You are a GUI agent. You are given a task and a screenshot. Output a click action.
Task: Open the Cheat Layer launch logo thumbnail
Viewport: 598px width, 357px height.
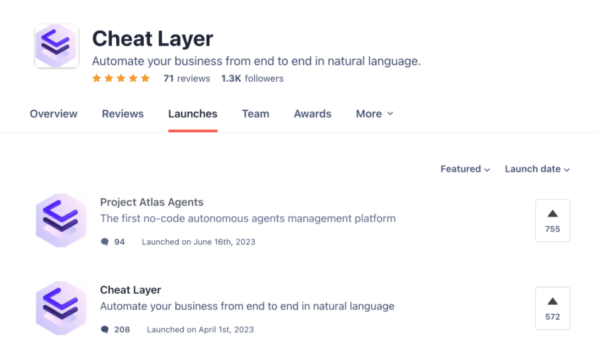click(x=61, y=308)
